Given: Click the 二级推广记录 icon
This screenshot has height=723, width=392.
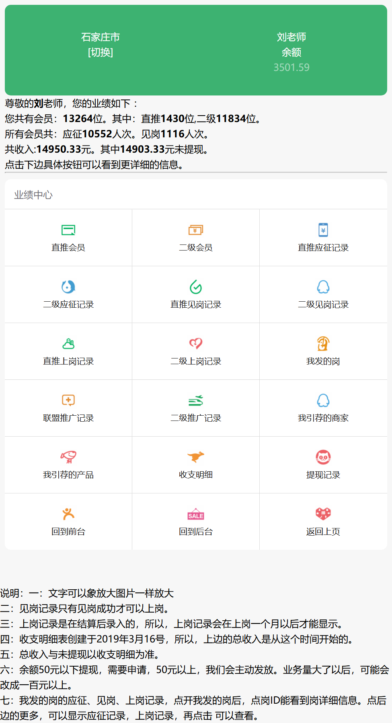Looking at the screenshot, I should click(196, 400).
